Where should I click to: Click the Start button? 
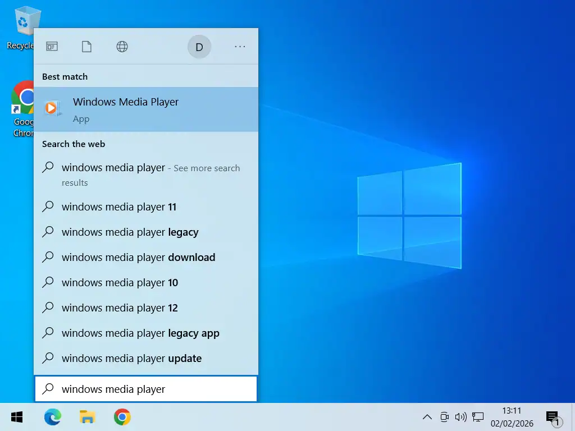[x=16, y=417]
